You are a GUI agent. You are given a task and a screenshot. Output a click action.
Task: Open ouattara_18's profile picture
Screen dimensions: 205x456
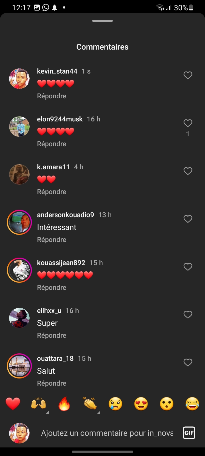19,366
